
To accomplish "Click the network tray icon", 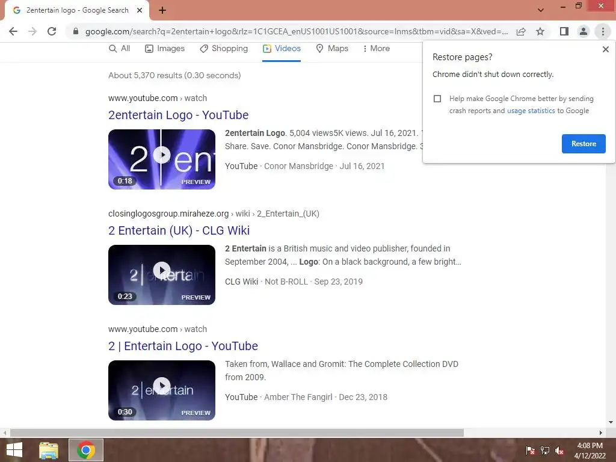I will (x=545, y=451).
